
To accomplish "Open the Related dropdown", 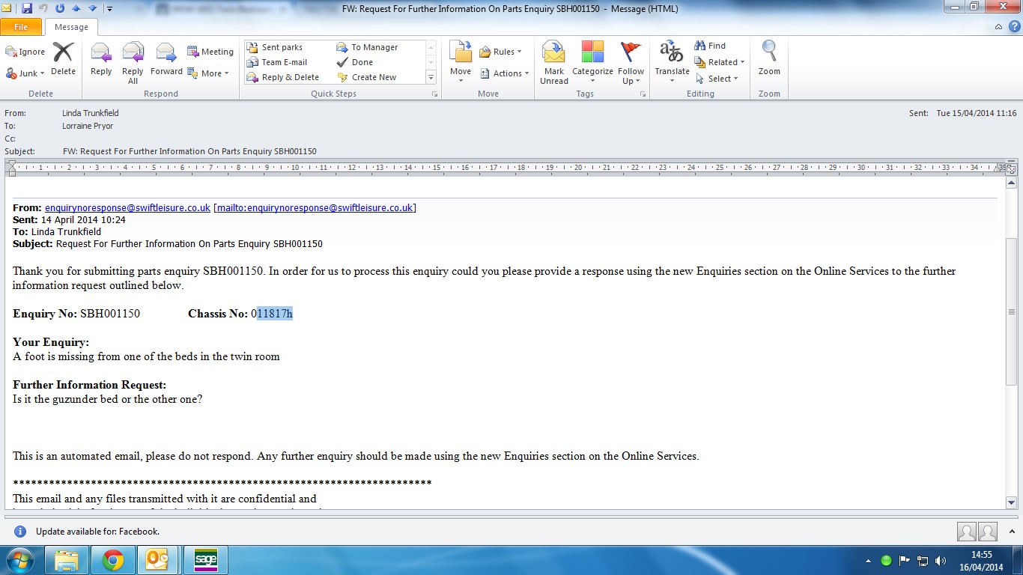I will click(x=720, y=62).
